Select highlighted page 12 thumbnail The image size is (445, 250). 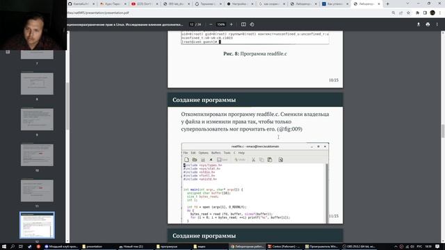pos(37,225)
